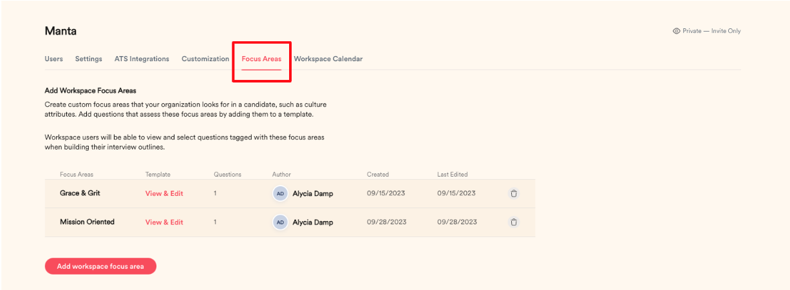Image resolution: width=790 pixels, height=290 pixels.
Task: Click question count in Mission Oriented row
Action: [x=215, y=222]
